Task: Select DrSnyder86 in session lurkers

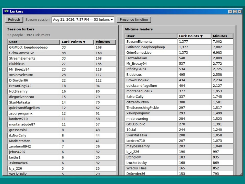Action: 62,80
